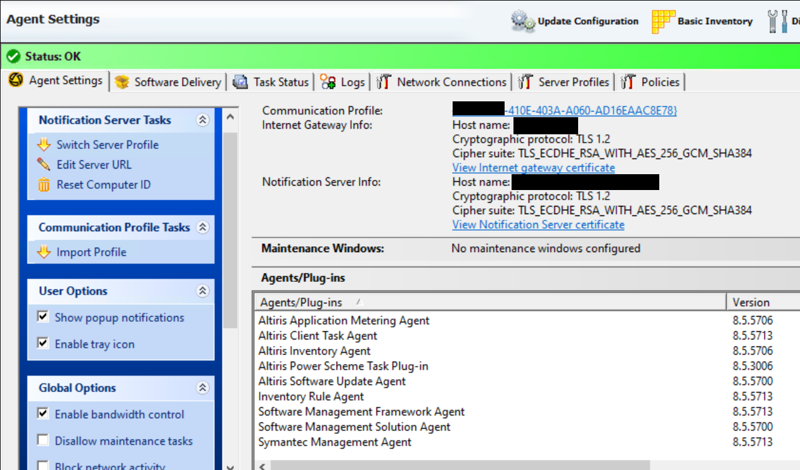Uncheck Enable tray icon option
The image size is (800, 470).
point(43,343)
